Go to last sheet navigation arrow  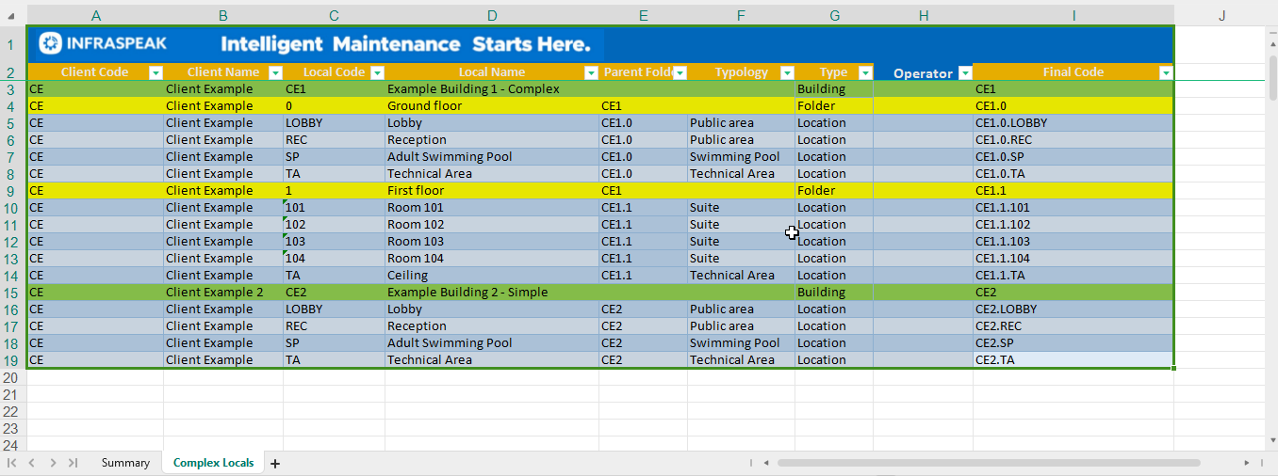(x=73, y=463)
